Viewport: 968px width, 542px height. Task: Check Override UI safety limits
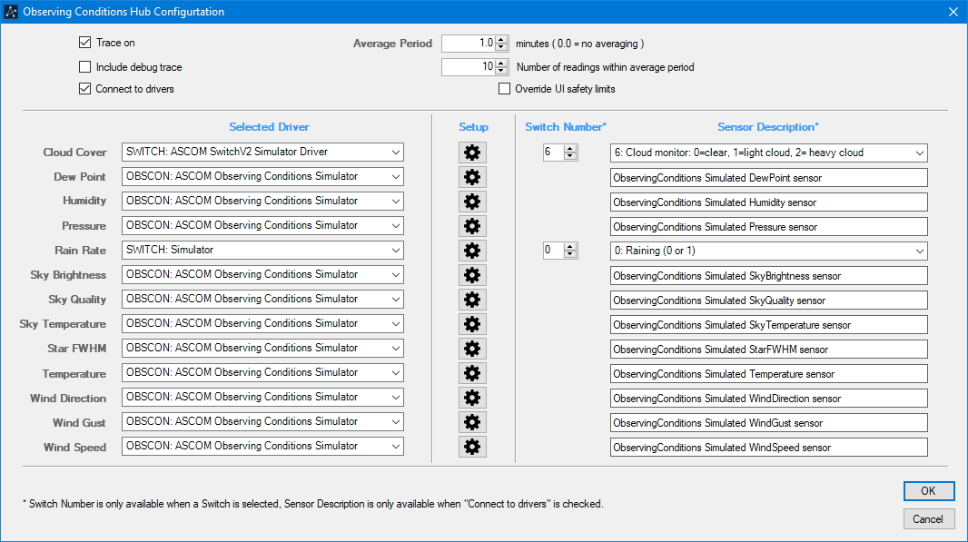505,89
